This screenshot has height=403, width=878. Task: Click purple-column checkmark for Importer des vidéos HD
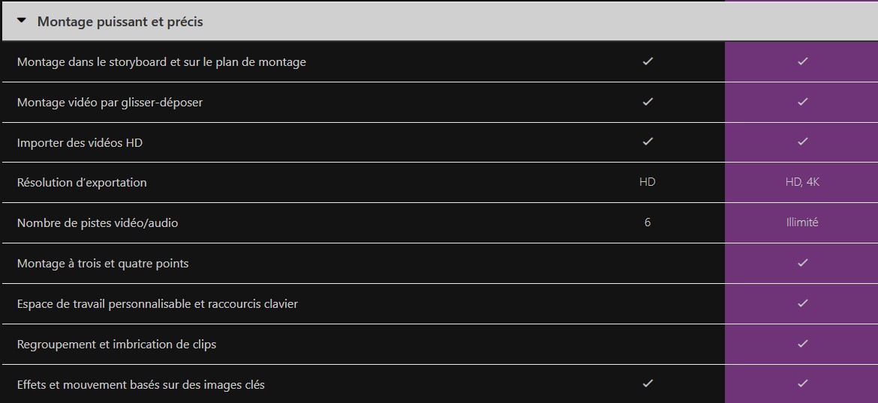[x=802, y=142]
